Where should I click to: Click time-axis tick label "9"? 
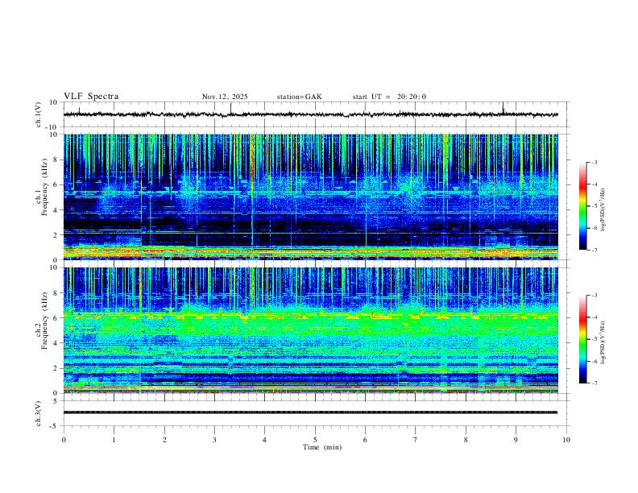click(516, 440)
